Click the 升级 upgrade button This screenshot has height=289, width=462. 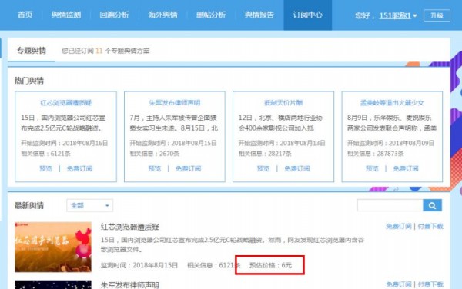point(437,15)
